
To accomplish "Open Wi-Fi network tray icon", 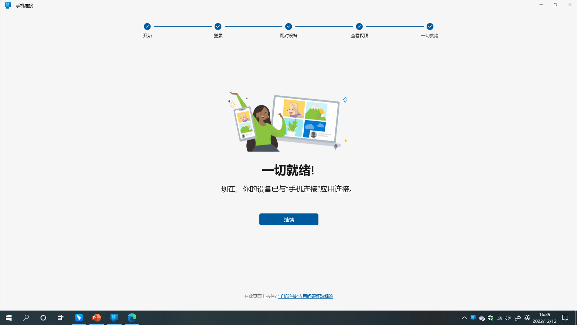I will [x=499, y=318].
